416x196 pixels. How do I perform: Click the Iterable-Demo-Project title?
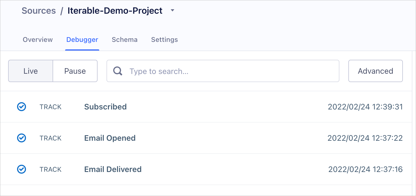point(115,11)
